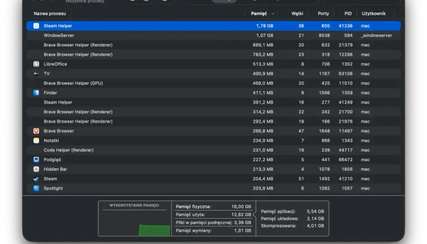Click the ports value 1648
427x244 pixels.
click(324, 131)
